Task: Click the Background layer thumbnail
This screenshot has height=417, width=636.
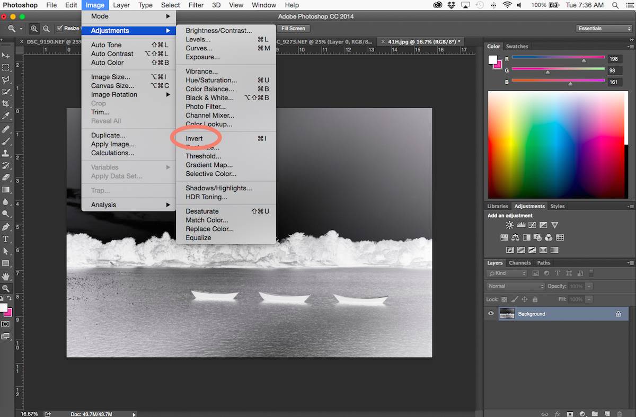Action: click(507, 314)
